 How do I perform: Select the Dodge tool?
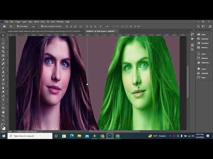click(3, 92)
